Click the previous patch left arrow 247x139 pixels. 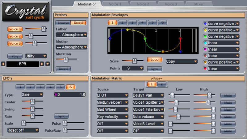3,64
